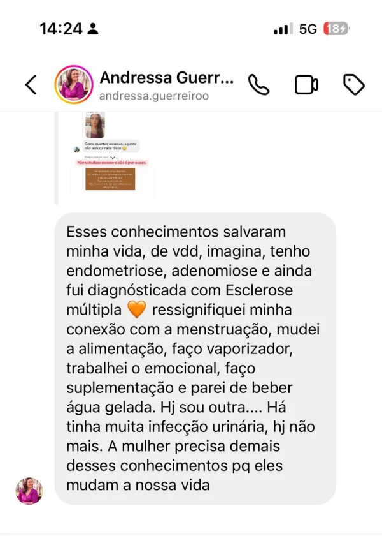Tap the battery indicator in status bar
382x543 pixels.
point(336,29)
